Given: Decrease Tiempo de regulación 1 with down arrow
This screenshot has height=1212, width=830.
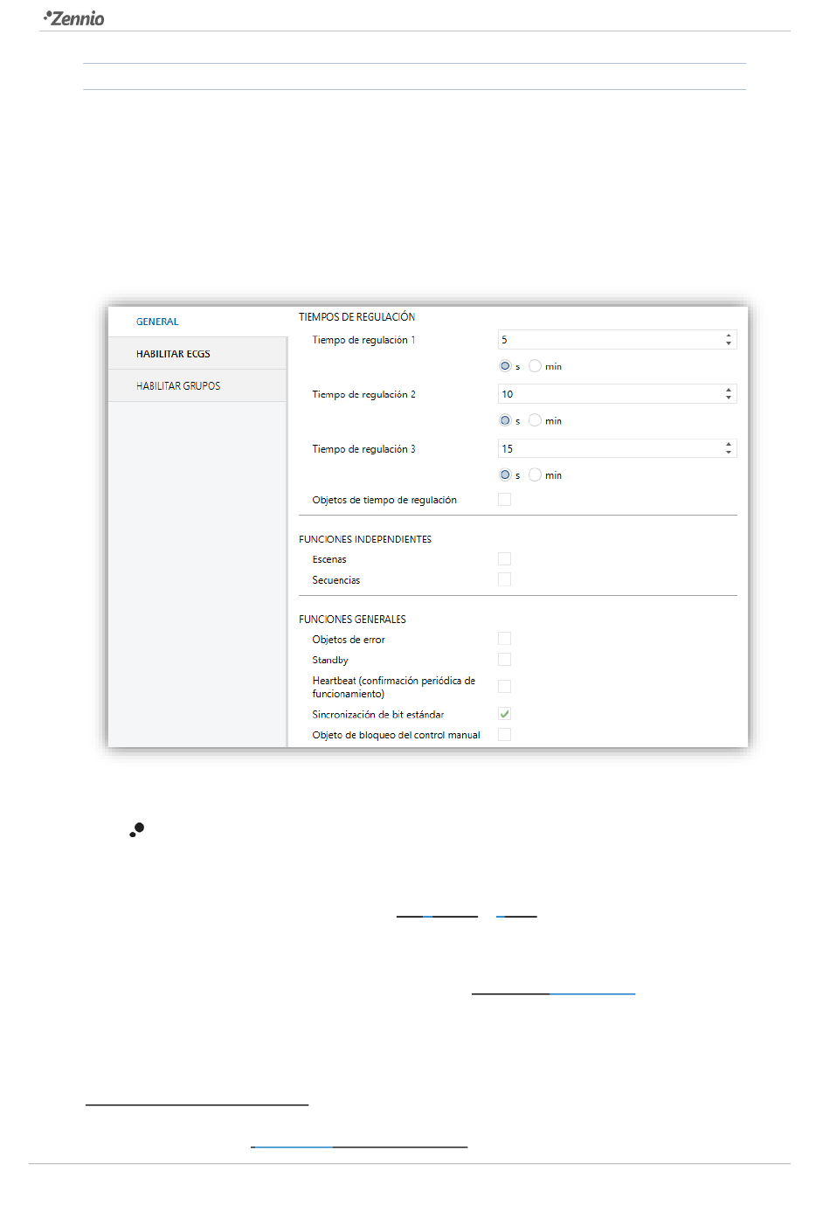Looking at the screenshot, I should (x=729, y=343).
